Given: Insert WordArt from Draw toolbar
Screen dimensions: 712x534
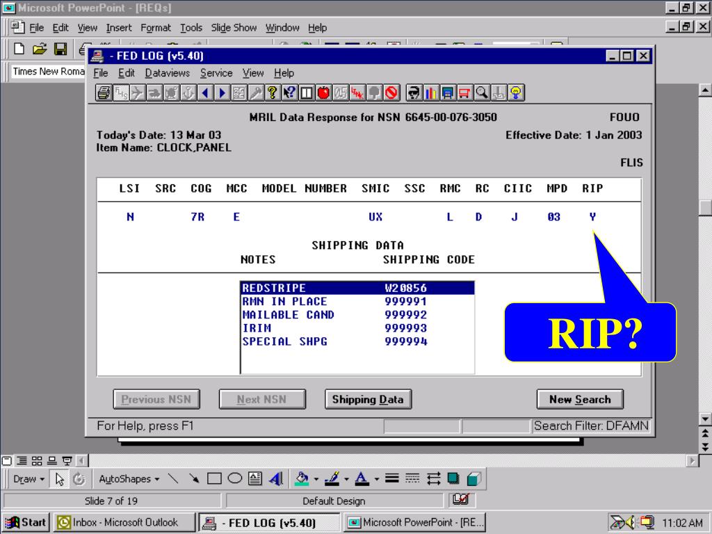Looking at the screenshot, I should 275,478.
